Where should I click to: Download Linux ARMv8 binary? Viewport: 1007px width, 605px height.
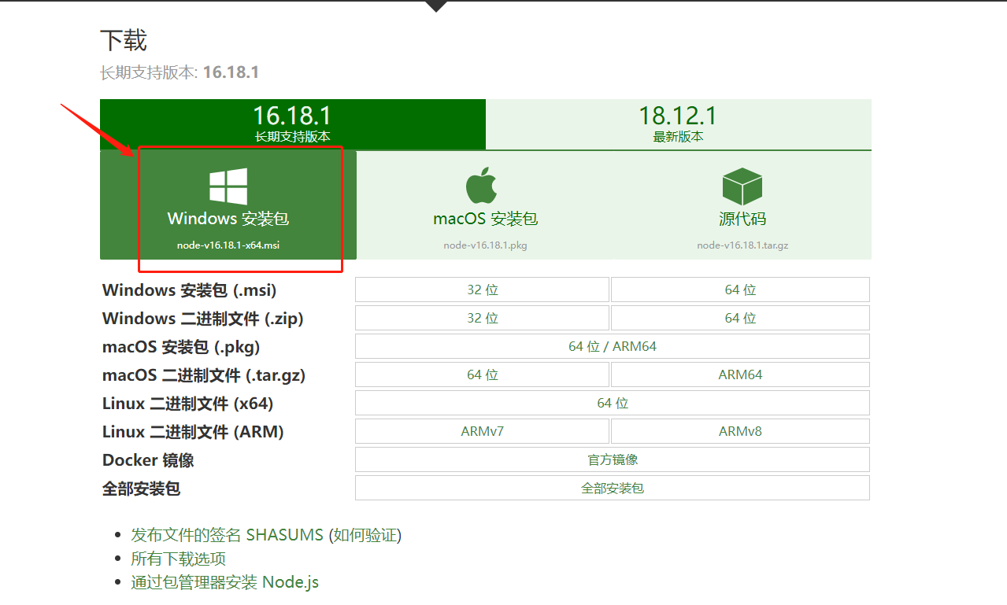[x=740, y=431]
